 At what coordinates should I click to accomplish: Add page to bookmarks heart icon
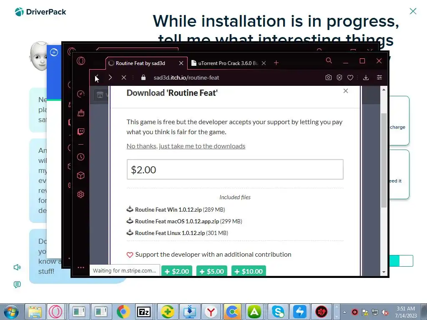(350, 77)
